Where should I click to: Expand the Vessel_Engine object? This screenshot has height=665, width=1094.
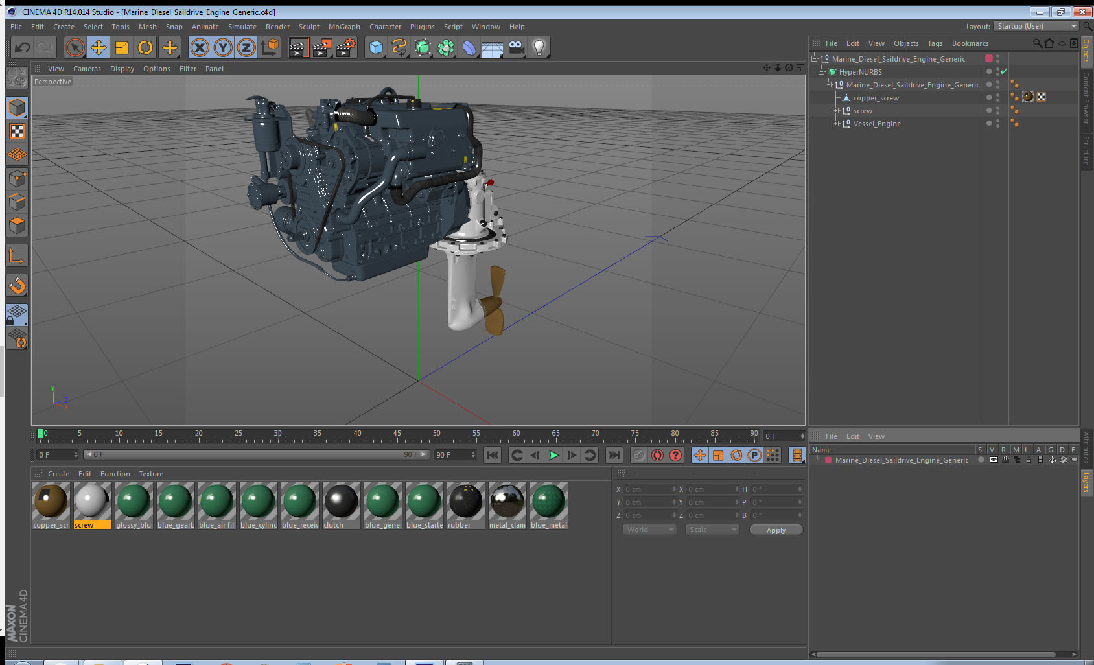click(x=836, y=124)
